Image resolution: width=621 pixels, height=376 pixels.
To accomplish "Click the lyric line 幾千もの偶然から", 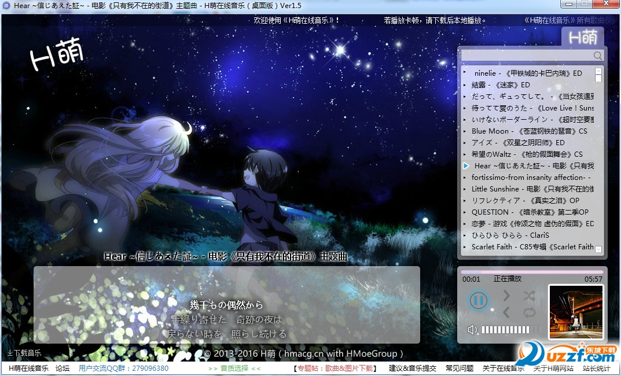I will 226,305.
